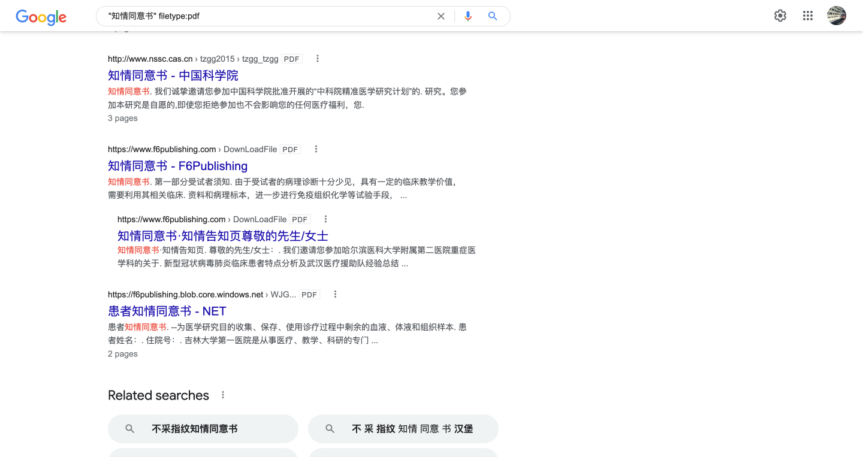Click PDF badge of blob.core.windows.net result
The height and width of the screenshot is (457, 863).
click(x=309, y=294)
